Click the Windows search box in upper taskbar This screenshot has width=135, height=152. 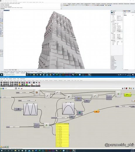15,75
